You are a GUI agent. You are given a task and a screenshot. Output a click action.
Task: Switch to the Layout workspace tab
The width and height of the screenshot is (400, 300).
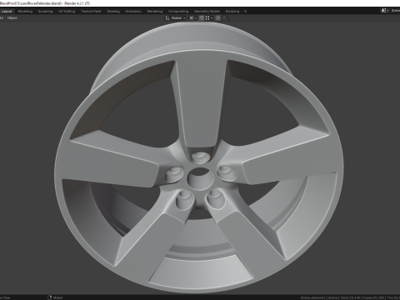coord(7,12)
